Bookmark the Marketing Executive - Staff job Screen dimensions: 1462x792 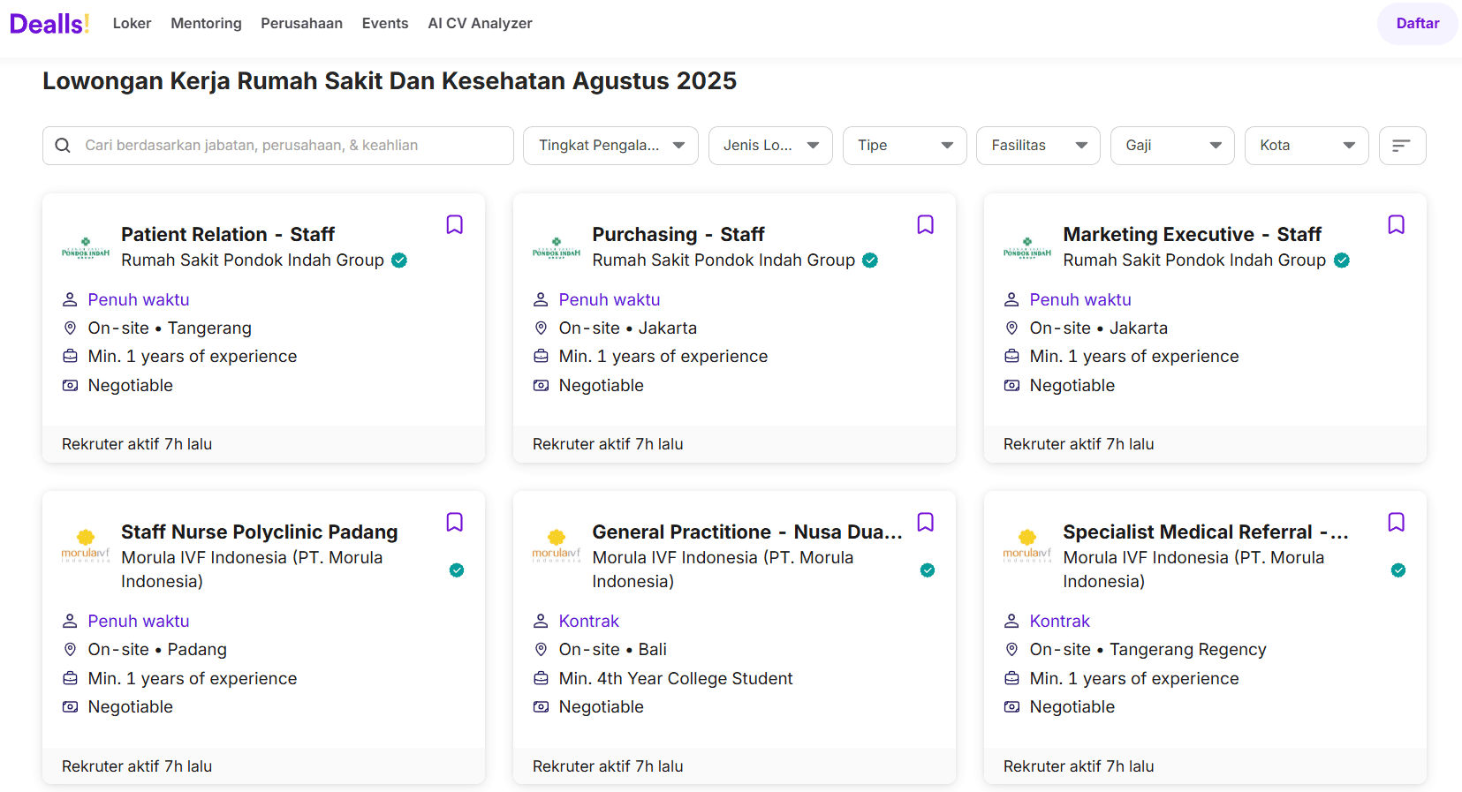pos(1396,225)
